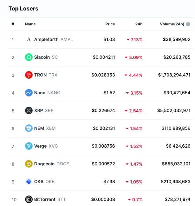Viewport: 195px width, 206px height.
Task: Open the BitTorrent name link
Action: point(45,199)
